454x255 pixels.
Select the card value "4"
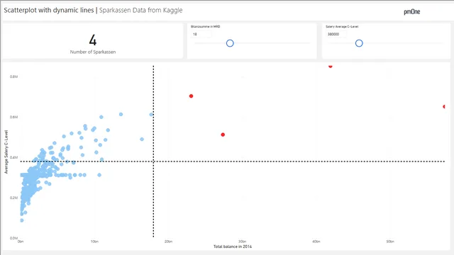[x=93, y=40]
